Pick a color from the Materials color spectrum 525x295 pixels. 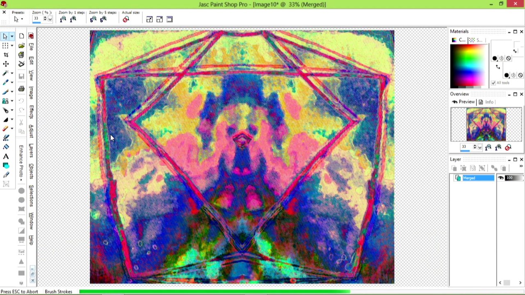click(469, 66)
